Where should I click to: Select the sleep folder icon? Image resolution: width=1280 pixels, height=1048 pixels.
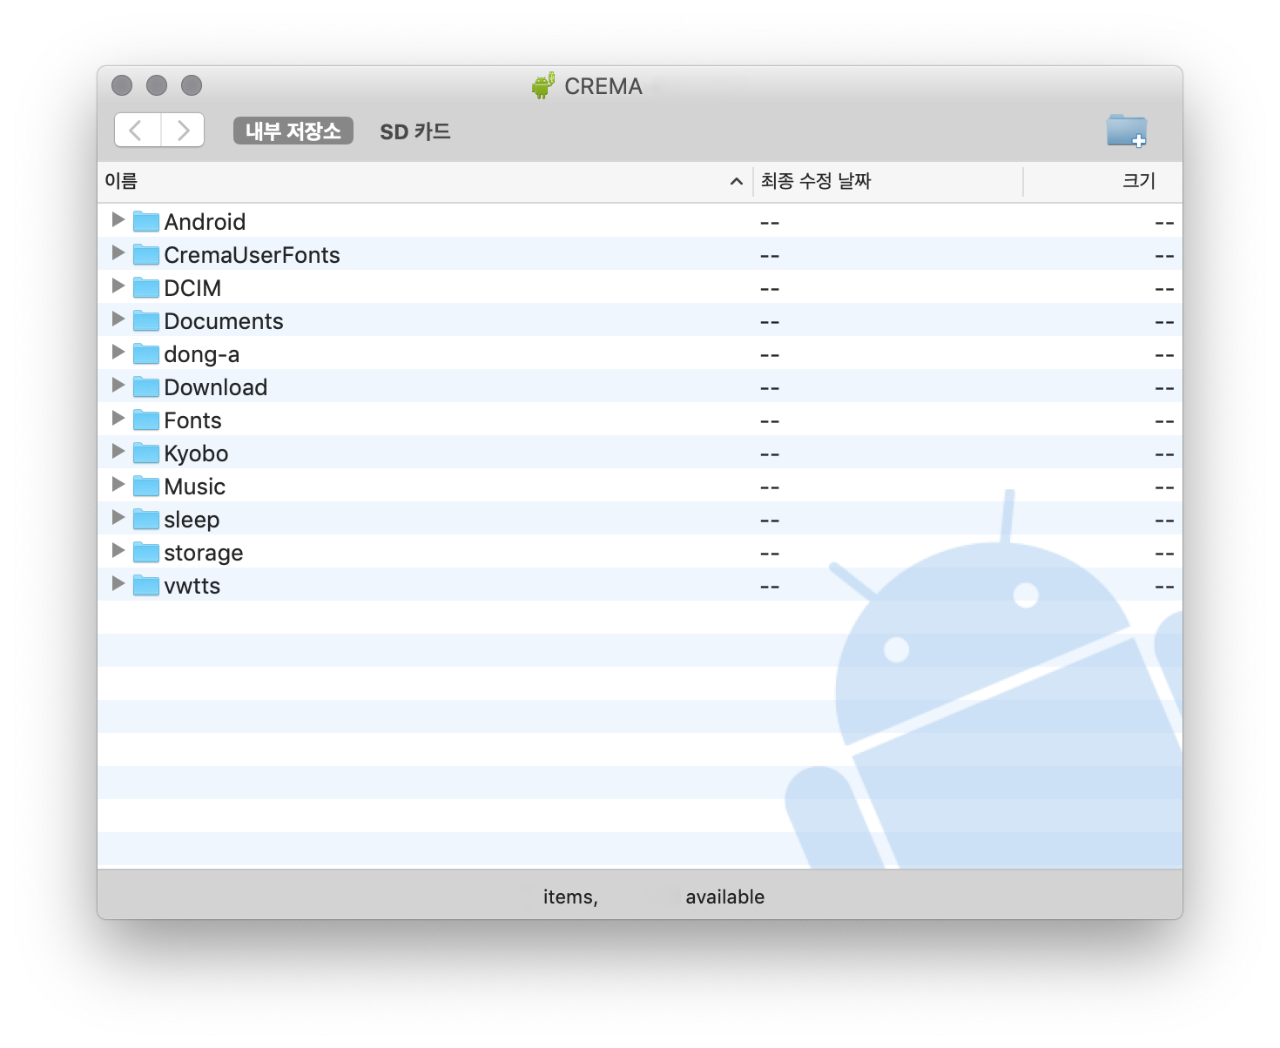(x=146, y=519)
